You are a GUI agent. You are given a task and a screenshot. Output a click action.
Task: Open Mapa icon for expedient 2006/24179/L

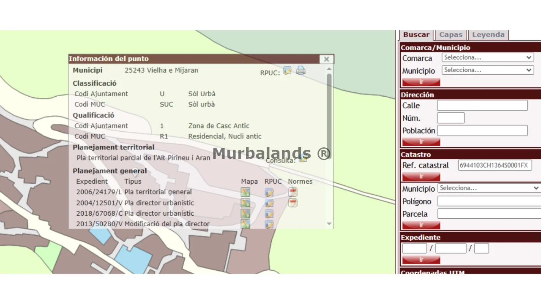click(x=246, y=192)
